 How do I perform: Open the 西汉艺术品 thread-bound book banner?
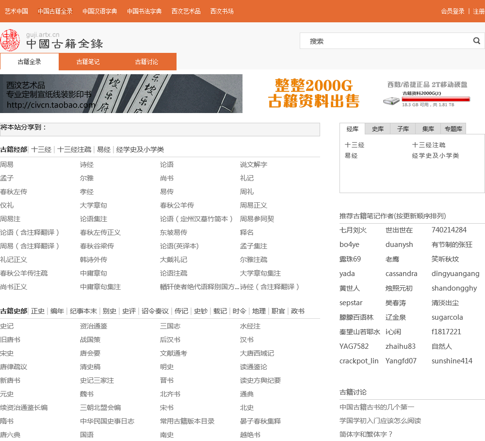click(121, 94)
